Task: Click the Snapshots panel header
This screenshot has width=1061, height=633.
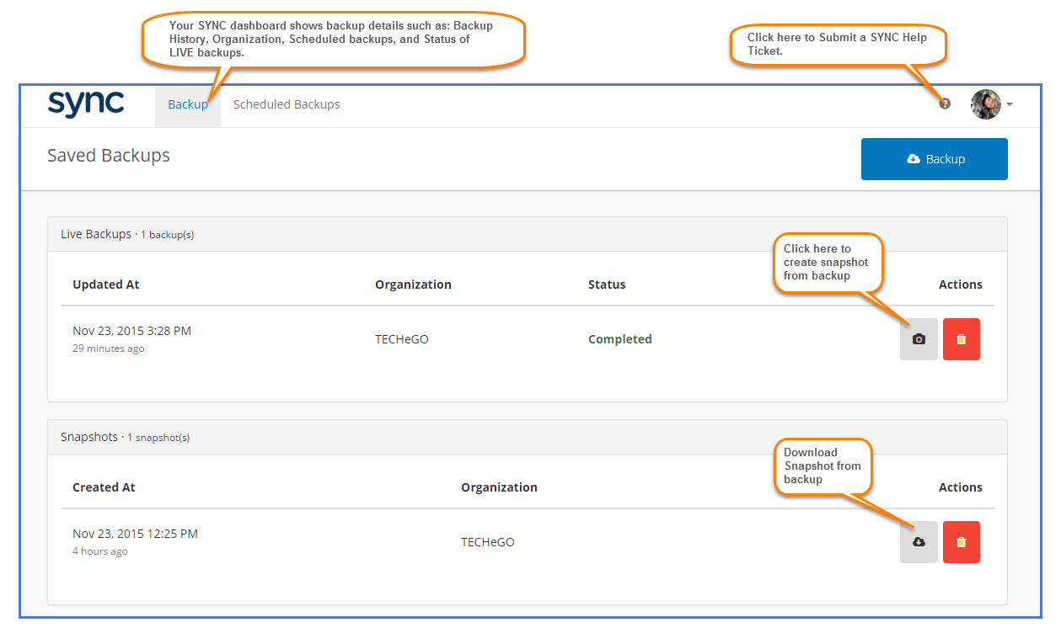Action: point(90,437)
